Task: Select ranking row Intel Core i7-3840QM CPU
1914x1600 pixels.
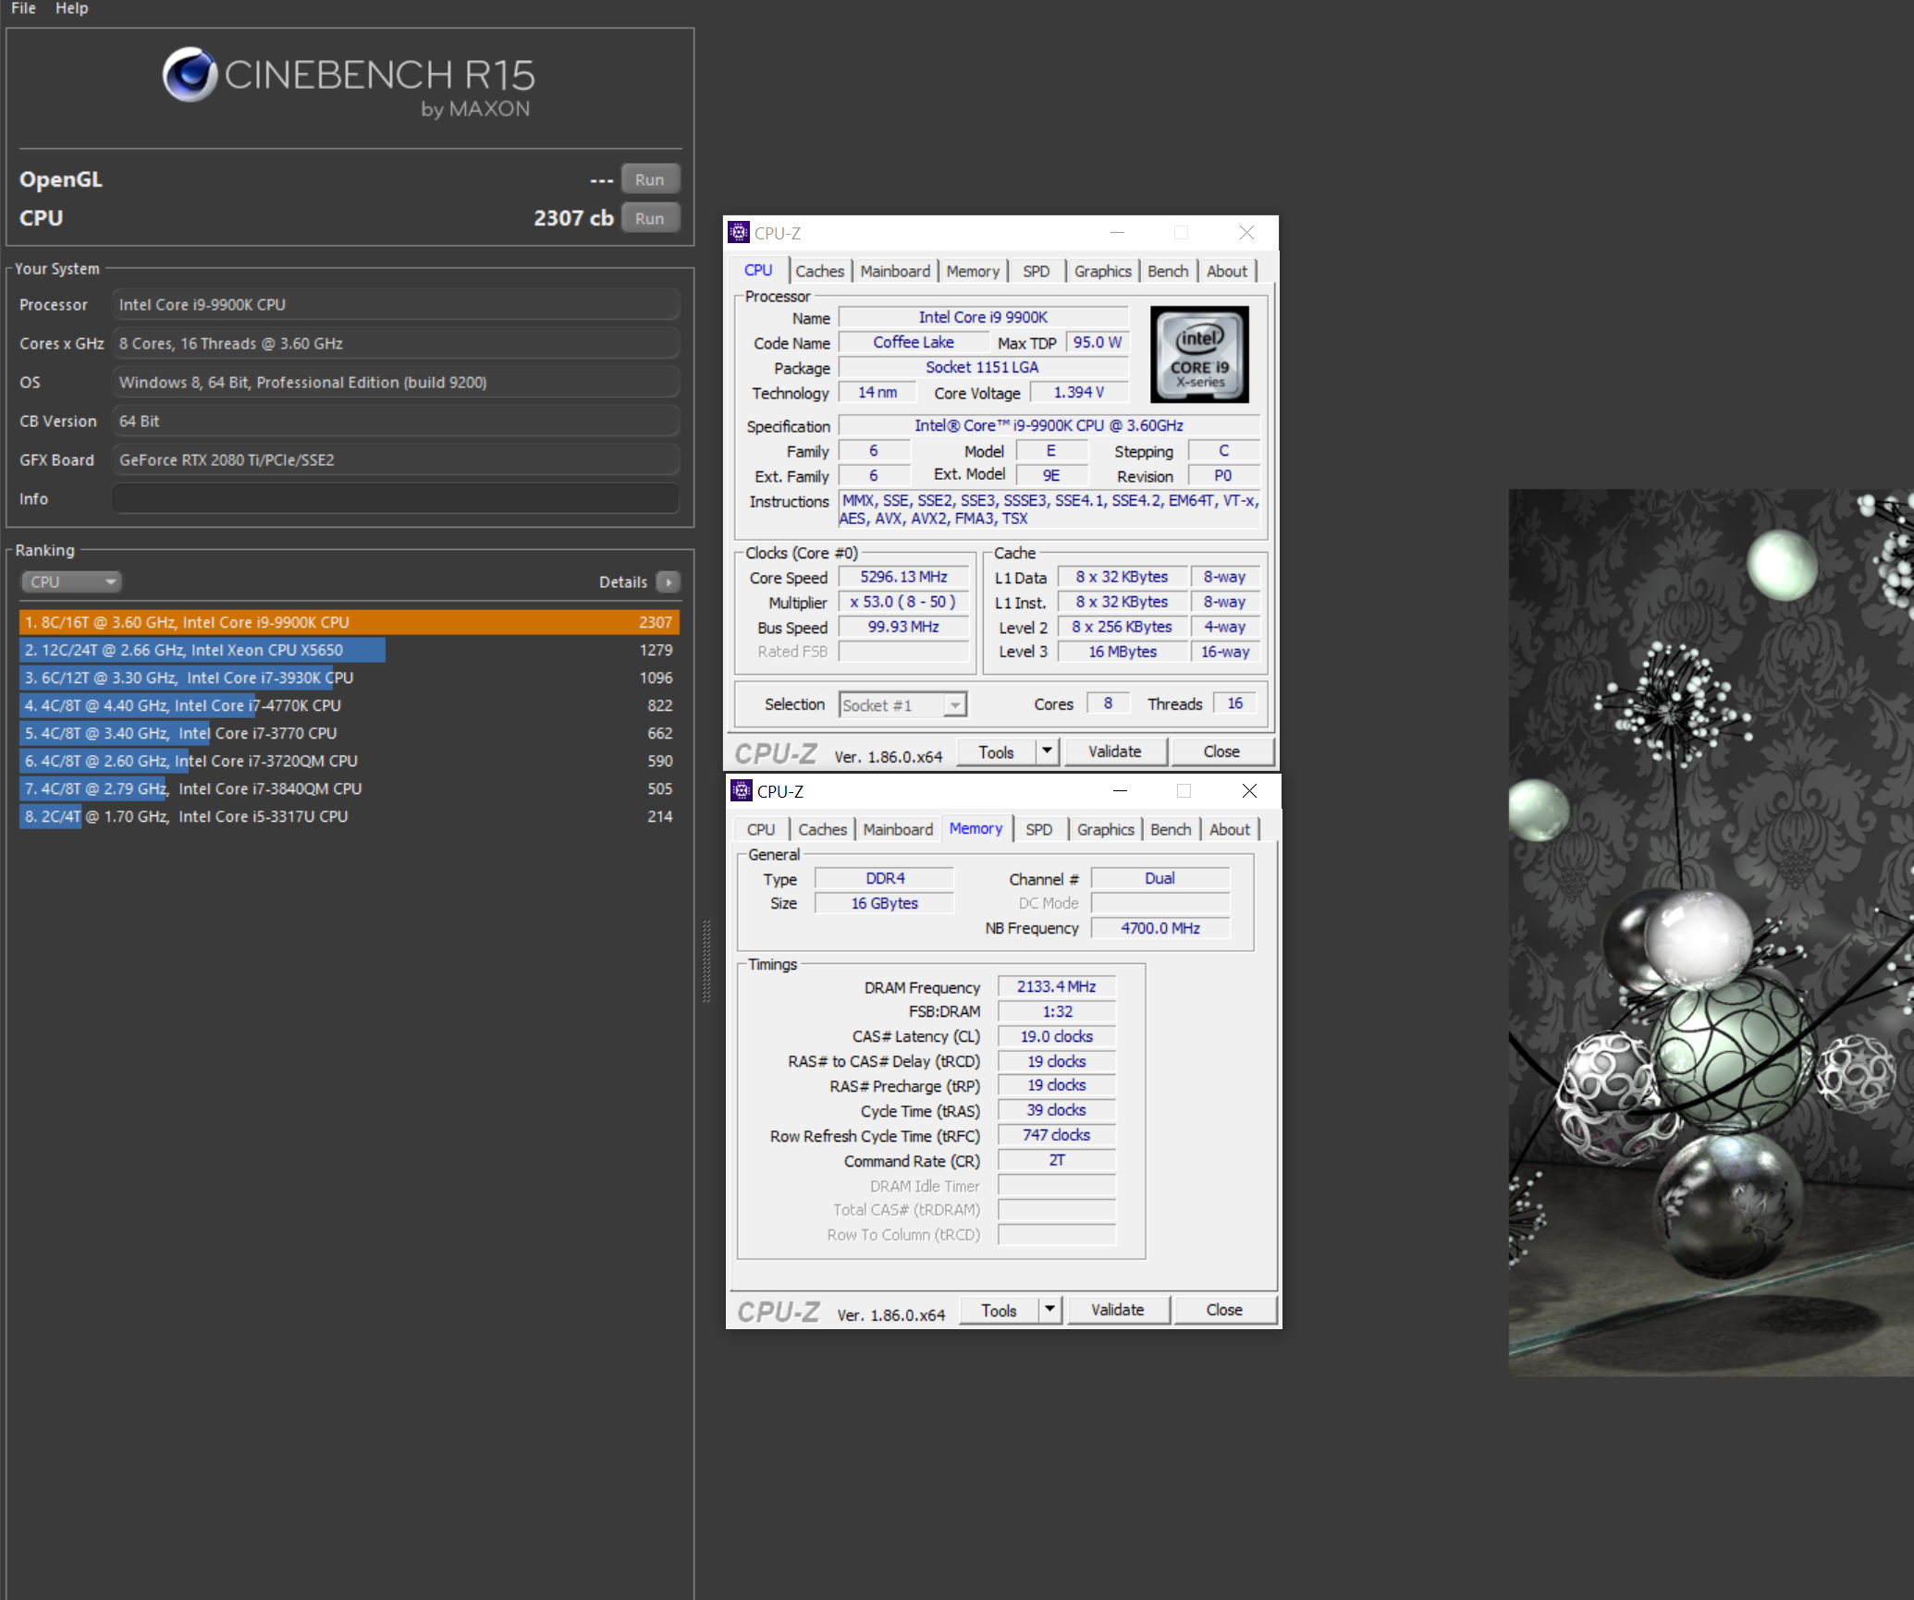Action: click(350, 788)
